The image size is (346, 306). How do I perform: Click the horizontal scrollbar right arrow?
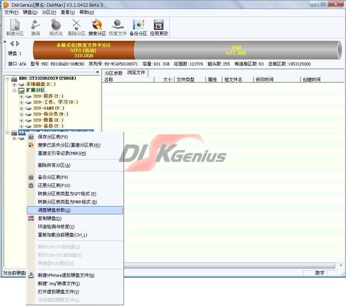click(341, 265)
